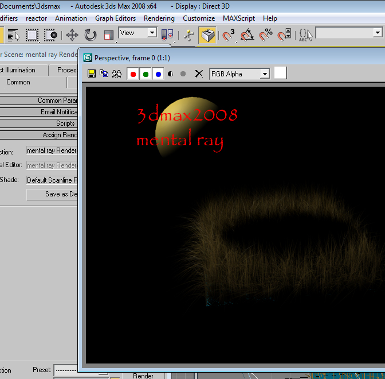Image resolution: width=385 pixels, height=379 pixels.
Task: Click the 3ds Max icon in render window title
Action: pos(88,58)
